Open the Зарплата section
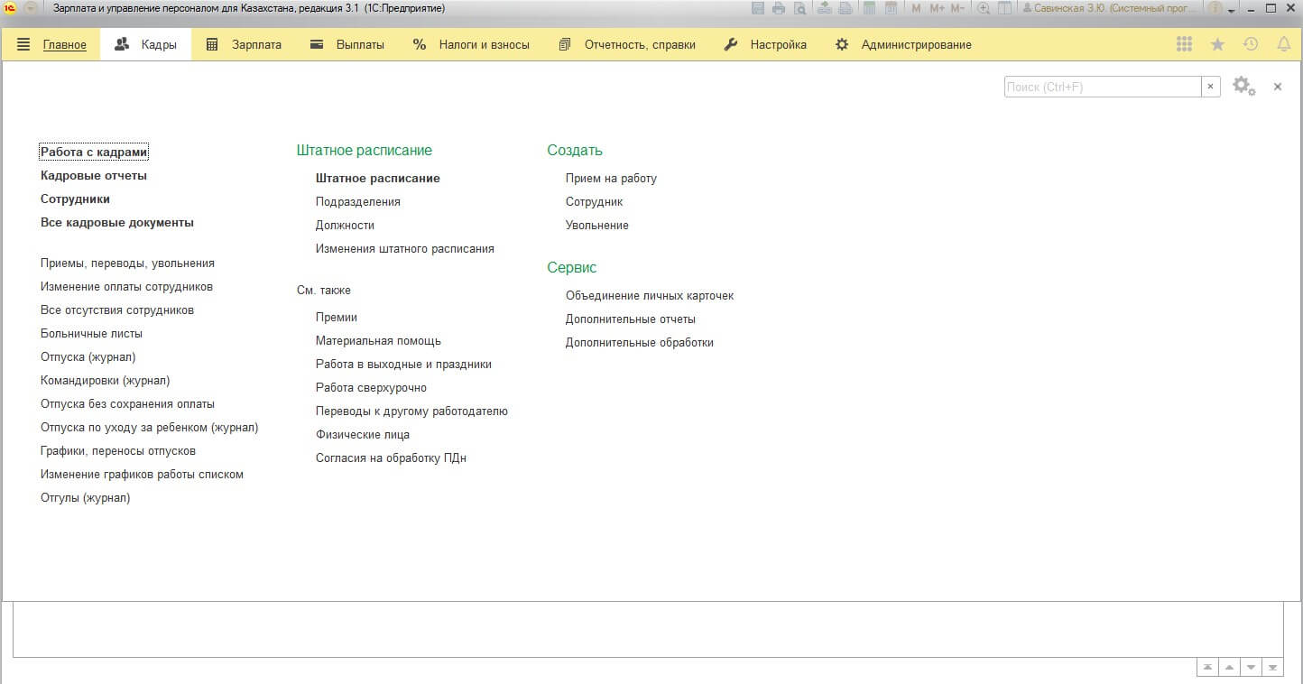The image size is (1303, 684). coord(244,44)
